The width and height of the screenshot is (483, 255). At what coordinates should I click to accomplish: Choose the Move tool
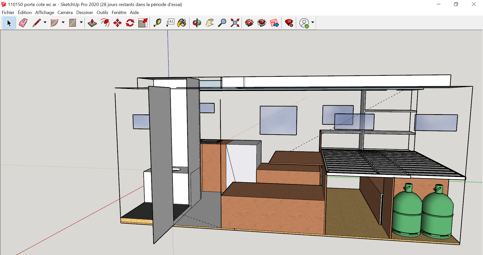[117, 23]
